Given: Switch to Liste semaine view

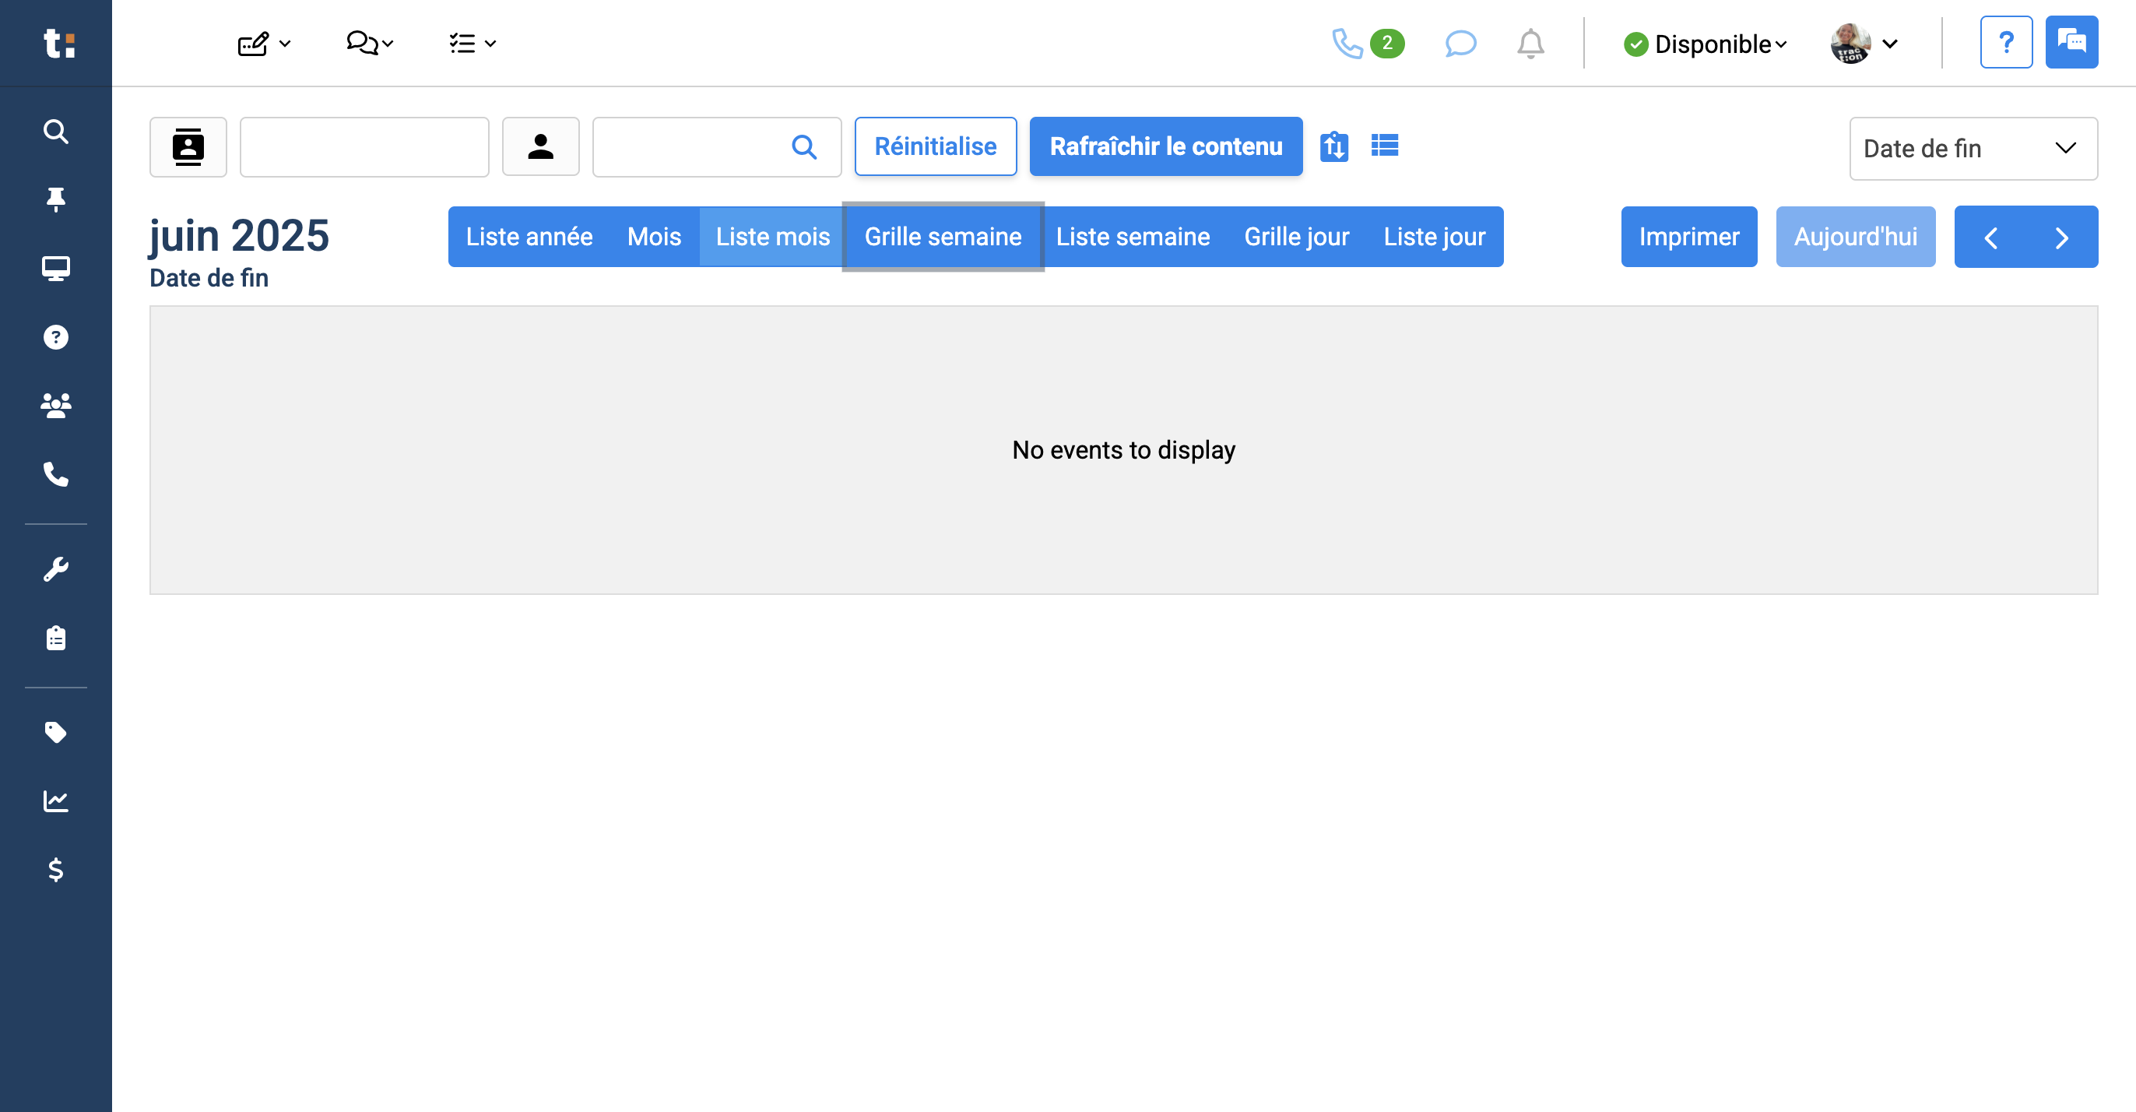Looking at the screenshot, I should coord(1132,238).
